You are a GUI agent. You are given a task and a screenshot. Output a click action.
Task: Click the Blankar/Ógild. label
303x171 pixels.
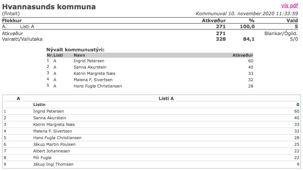[281, 33]
